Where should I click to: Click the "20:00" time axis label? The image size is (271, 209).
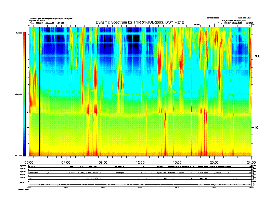tap(214, 163)
